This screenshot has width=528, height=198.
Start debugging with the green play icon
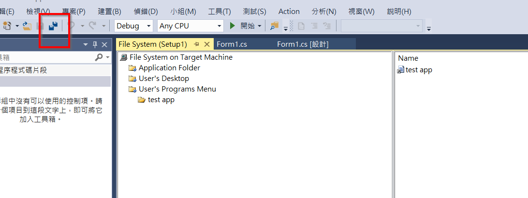click(232, 26)
